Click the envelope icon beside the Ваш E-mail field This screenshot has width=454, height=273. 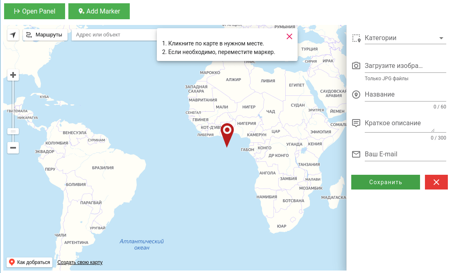(356, 154)
